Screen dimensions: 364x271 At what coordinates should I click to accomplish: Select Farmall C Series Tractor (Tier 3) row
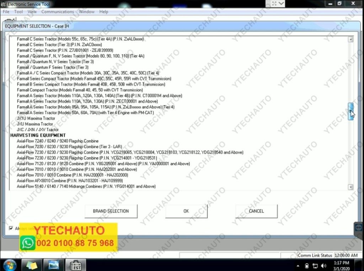[x=59, y=44]
